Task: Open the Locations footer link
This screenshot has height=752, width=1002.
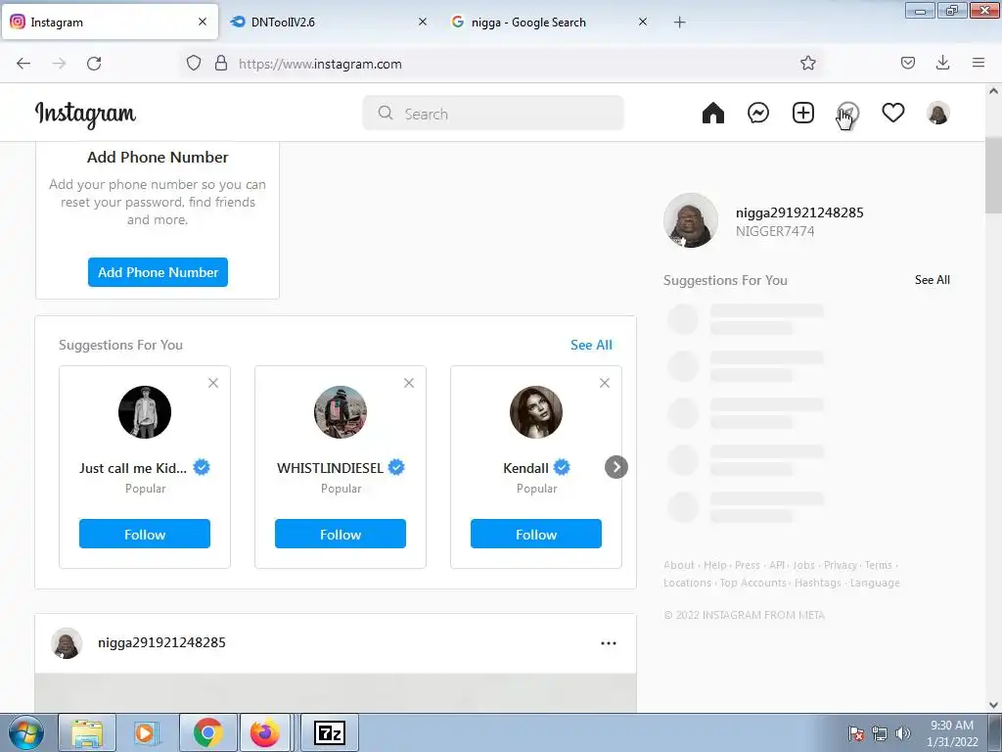Action: (x=687, y=584)
